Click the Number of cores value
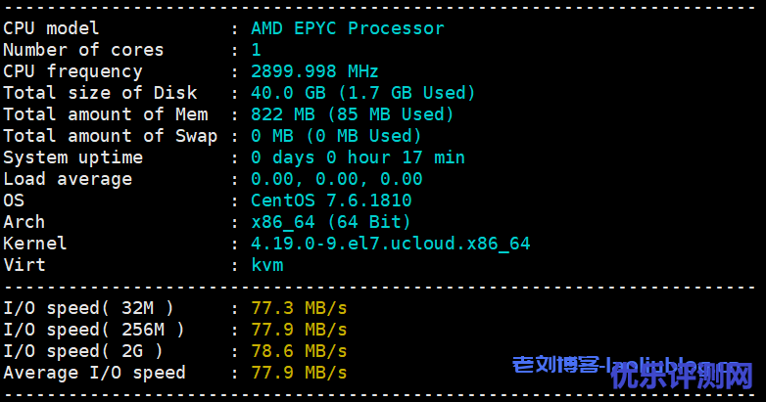Image resolution: width=766 pixels, height=402 pixels. [x=257, y=50]
